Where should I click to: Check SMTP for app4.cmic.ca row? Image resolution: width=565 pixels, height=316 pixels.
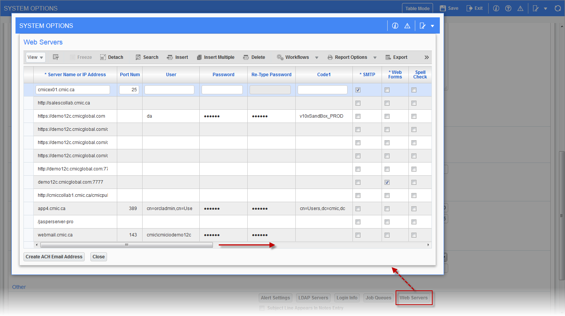point(358,209)
